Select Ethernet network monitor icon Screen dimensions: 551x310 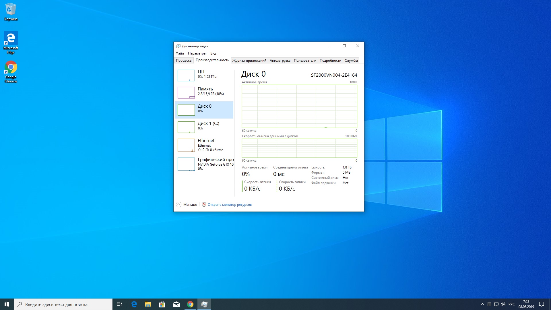click(185, 145)
